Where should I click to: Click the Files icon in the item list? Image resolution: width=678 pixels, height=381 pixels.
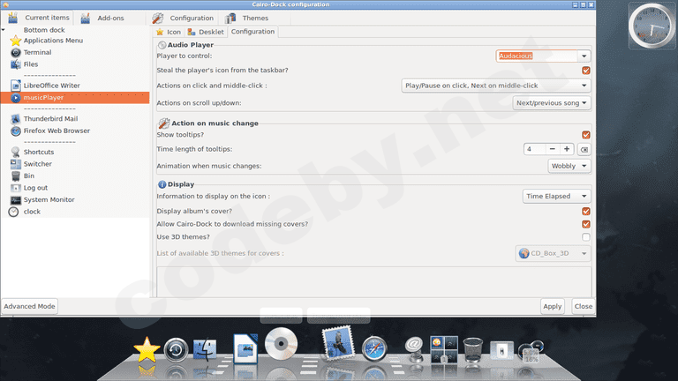(16, 64)
